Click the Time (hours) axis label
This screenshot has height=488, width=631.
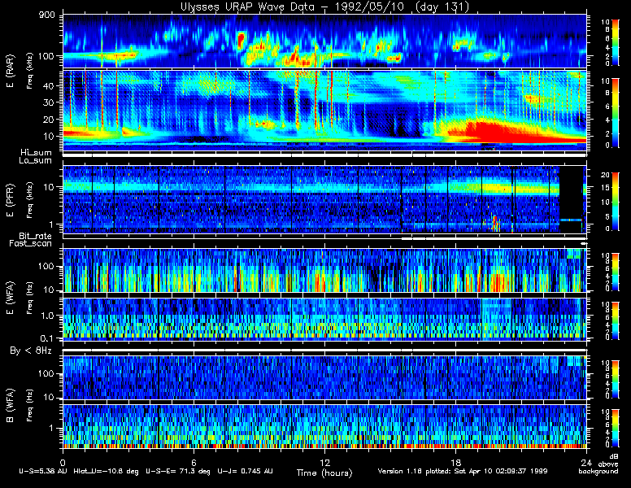click(x=324, y=473)
